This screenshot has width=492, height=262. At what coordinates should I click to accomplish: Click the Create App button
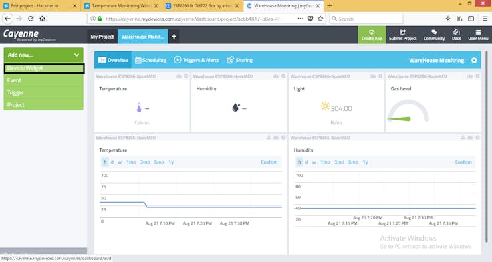click(372, 35)
